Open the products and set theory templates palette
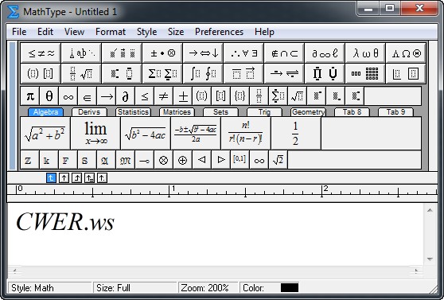This screenshot has height=300, width=444. [x=325, y=74]
